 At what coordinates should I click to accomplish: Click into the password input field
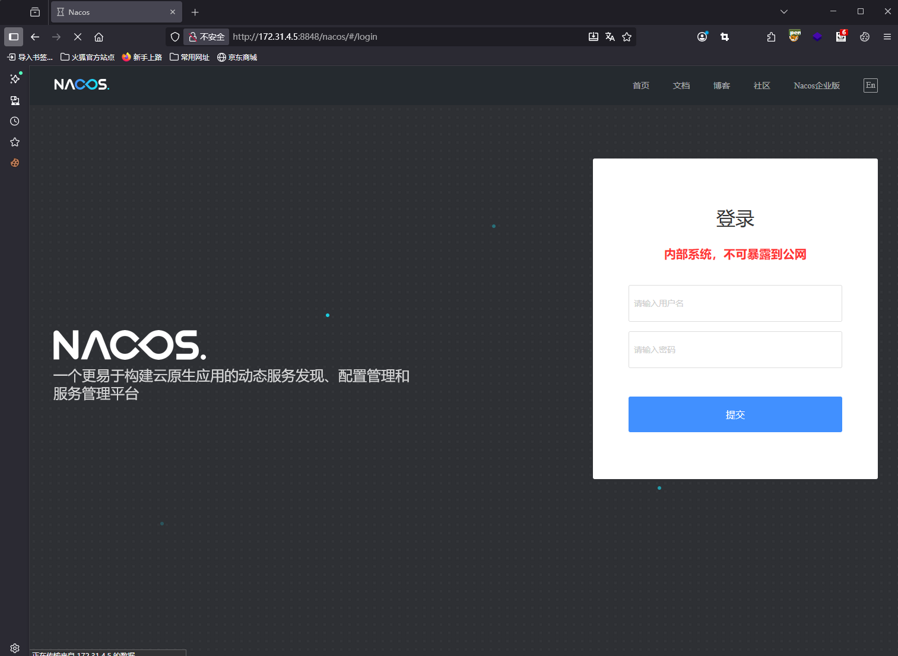click(x=735, y=350)
